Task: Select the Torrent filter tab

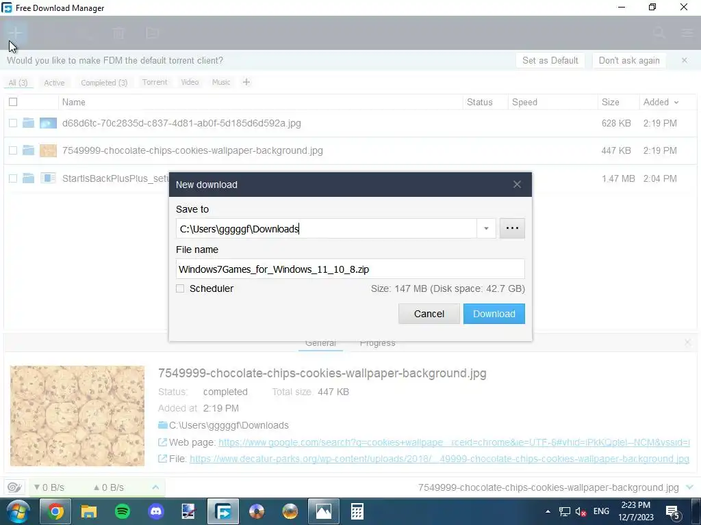Action: 155,82
